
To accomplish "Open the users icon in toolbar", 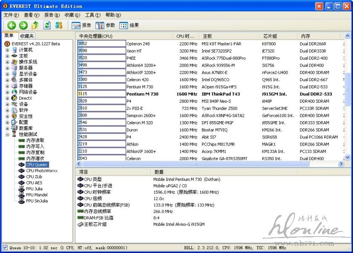I will click(59, 25).
